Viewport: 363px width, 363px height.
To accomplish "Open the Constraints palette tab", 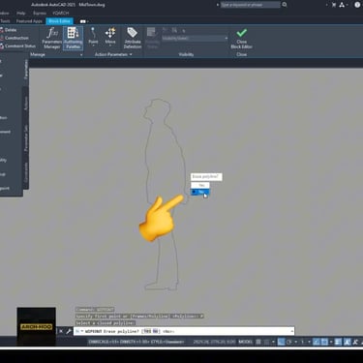I will pos(26,172).
